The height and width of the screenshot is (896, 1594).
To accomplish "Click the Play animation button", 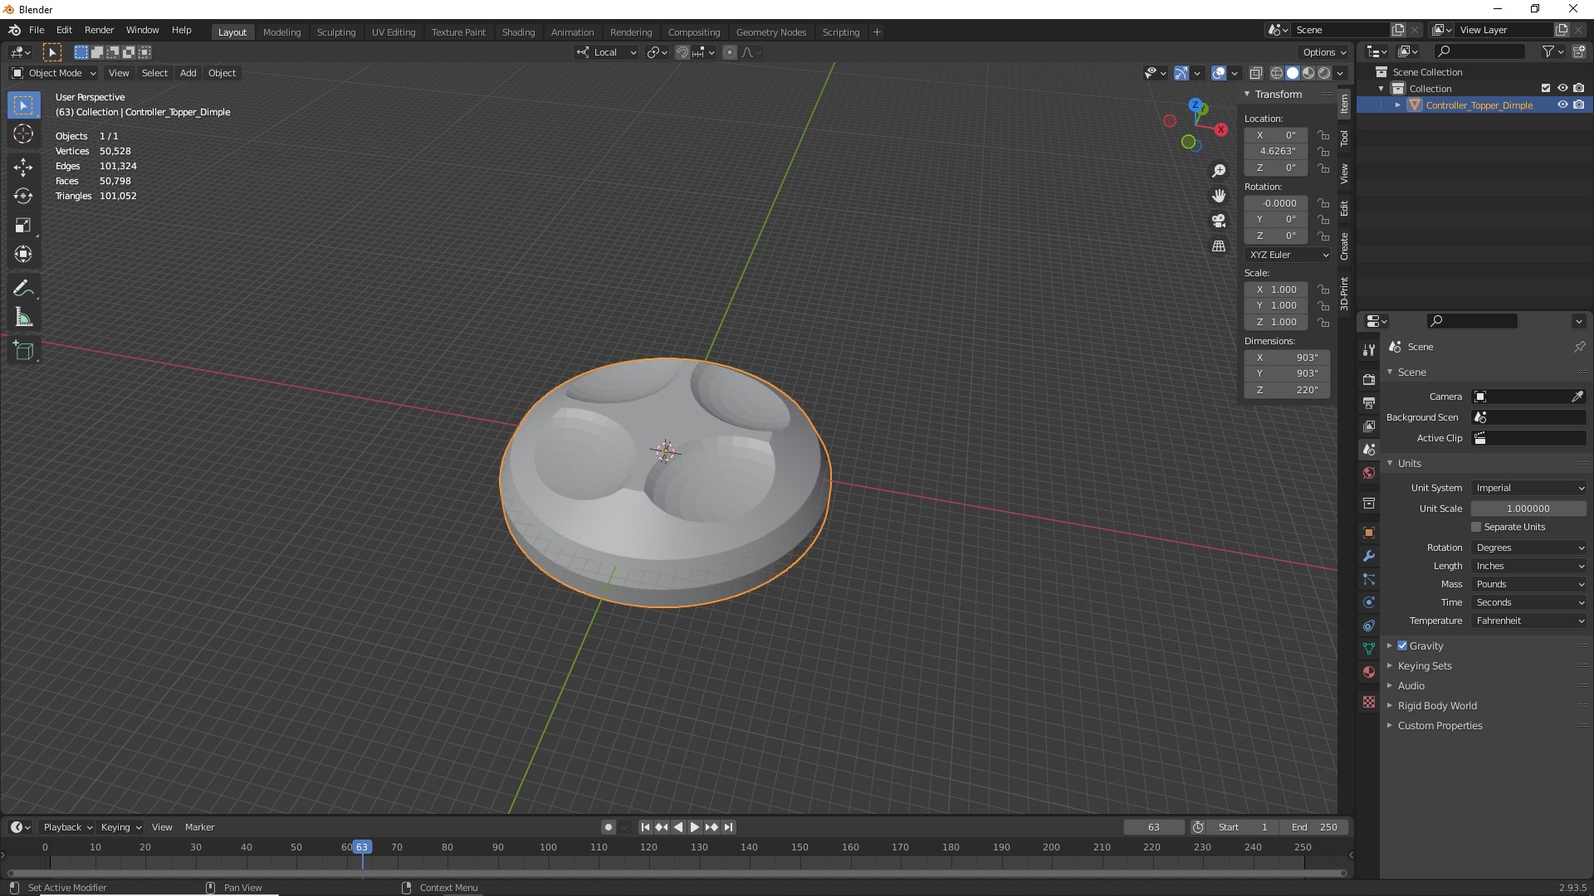I will click(695, 827).
